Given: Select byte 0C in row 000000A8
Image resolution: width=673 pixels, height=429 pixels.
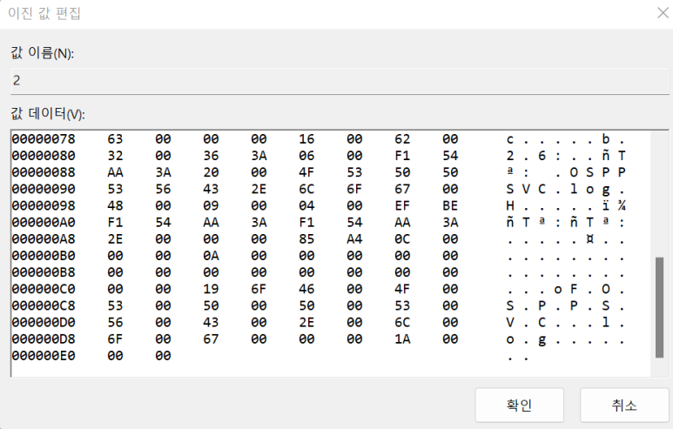Looking at the screenshot, I should (402, 239).
